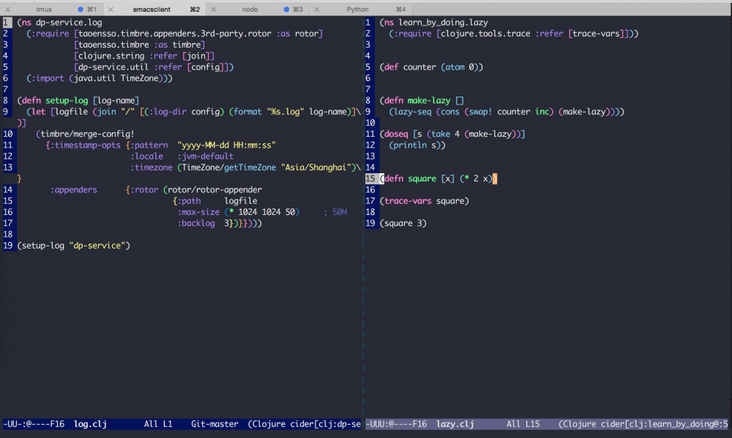Open the Git-master version control menu

(214, 424)
